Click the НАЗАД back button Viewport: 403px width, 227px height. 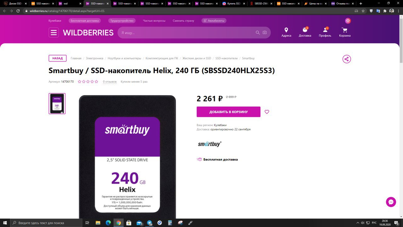[58, 58]
